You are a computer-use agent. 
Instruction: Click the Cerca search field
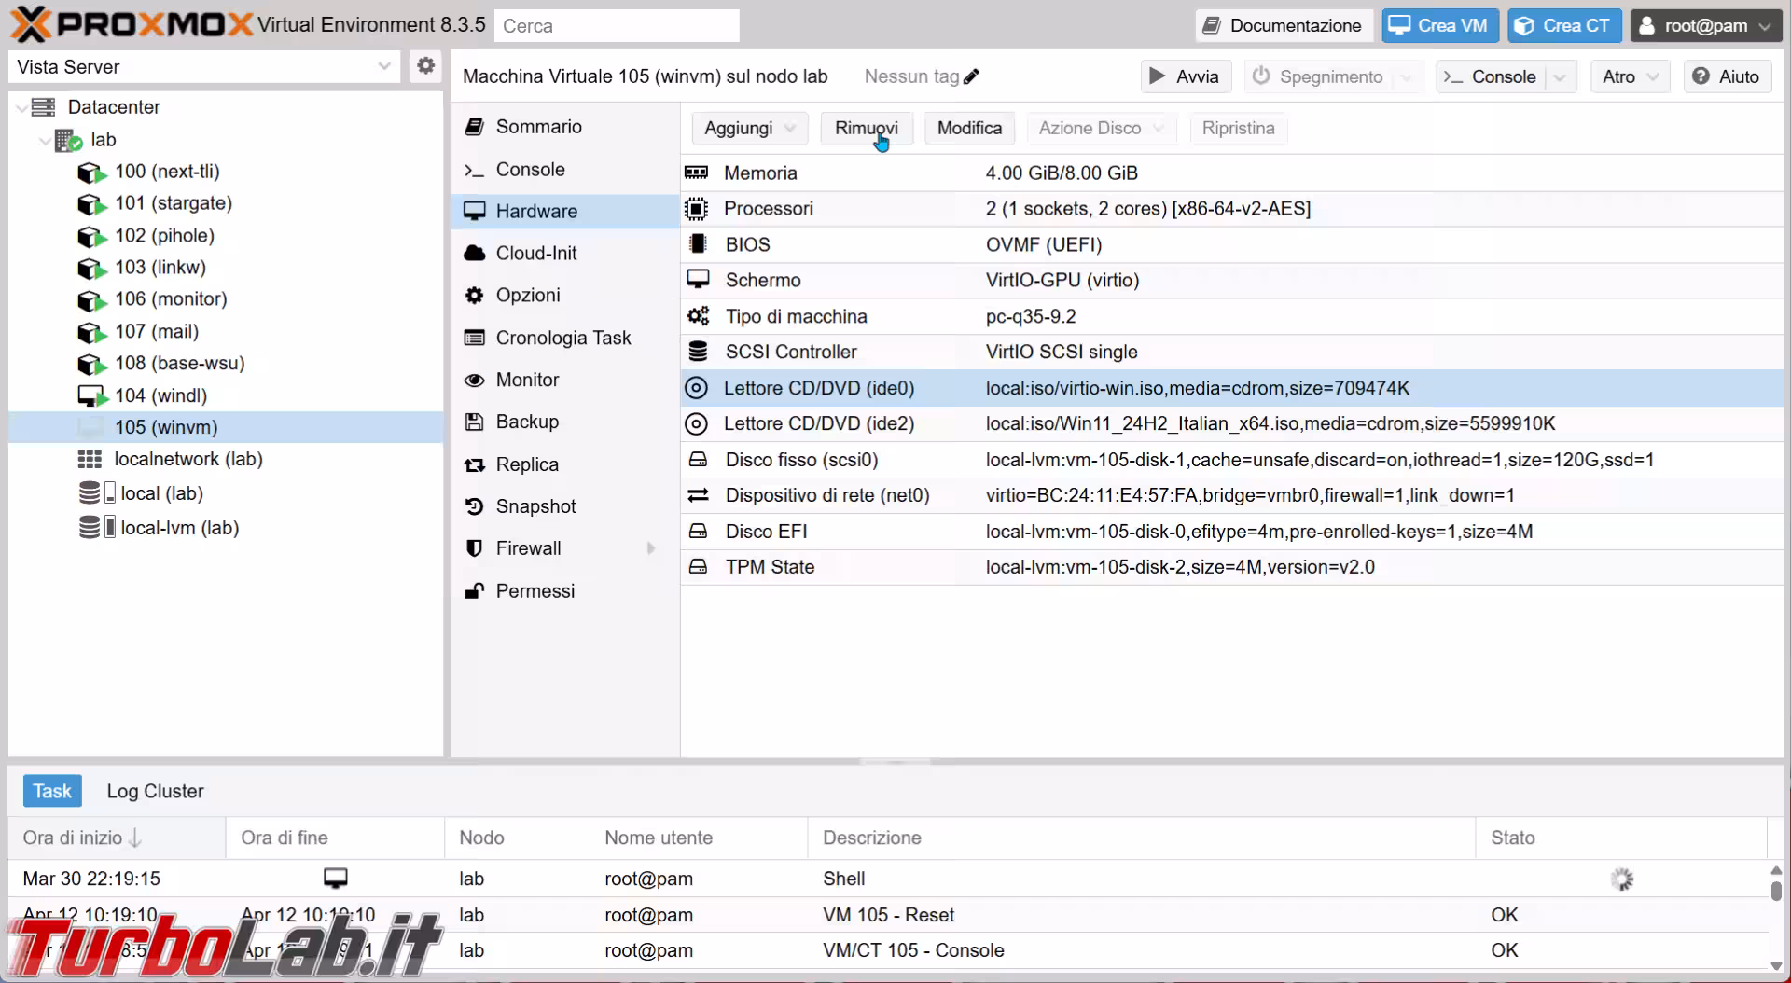click(616, 26)
